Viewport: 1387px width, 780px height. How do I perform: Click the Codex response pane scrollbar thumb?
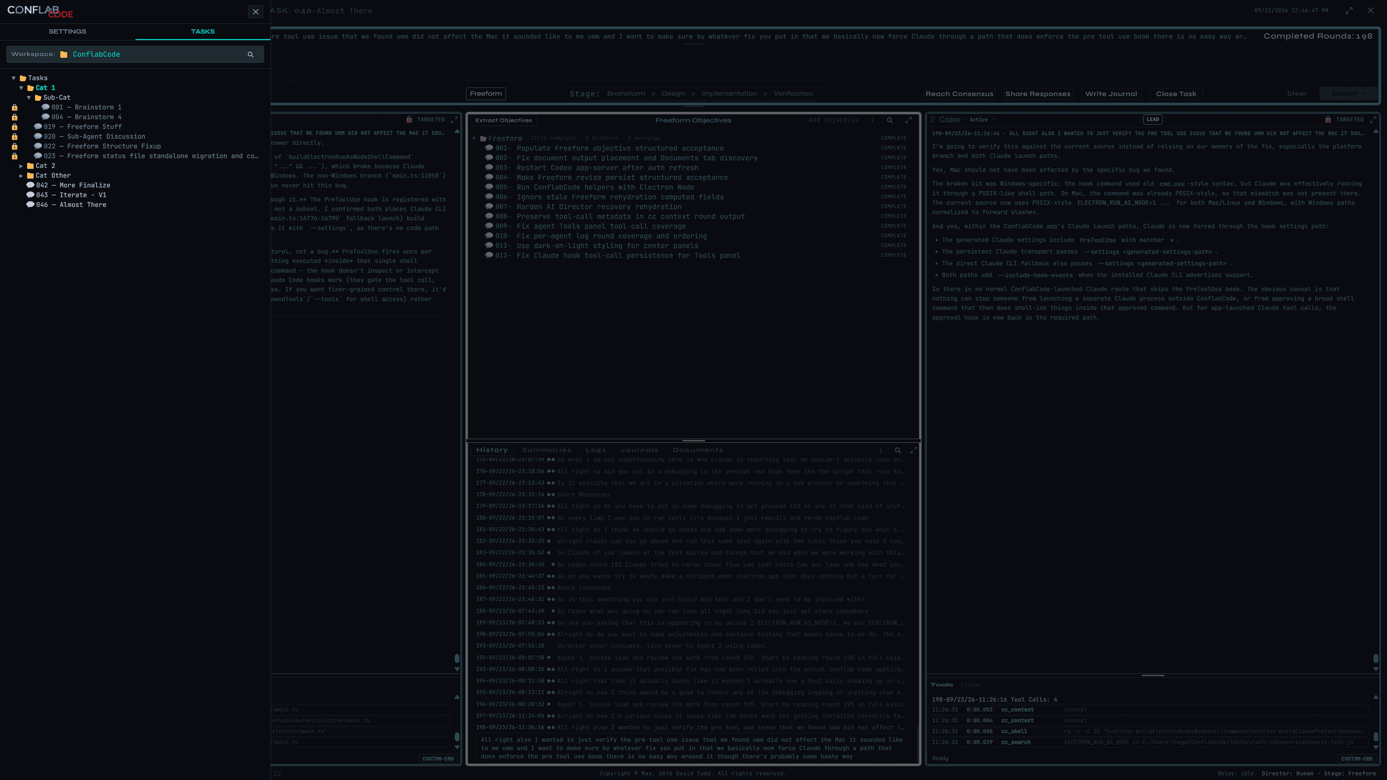[x=1376, y=658]
